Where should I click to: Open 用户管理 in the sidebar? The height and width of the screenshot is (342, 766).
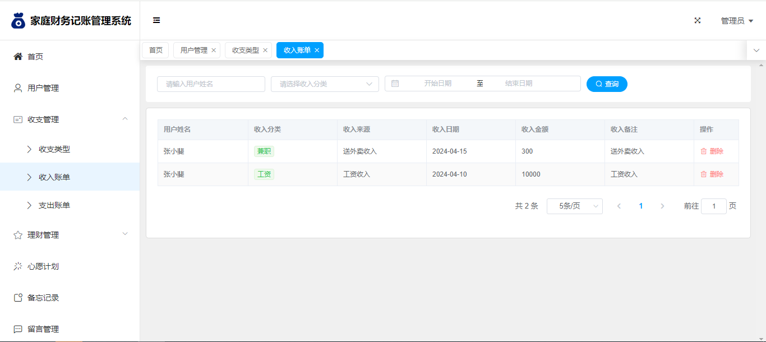click(x=43, y=88)
